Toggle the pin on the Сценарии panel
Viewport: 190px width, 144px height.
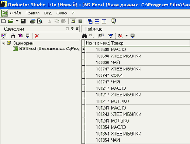[x=72, y=29]
